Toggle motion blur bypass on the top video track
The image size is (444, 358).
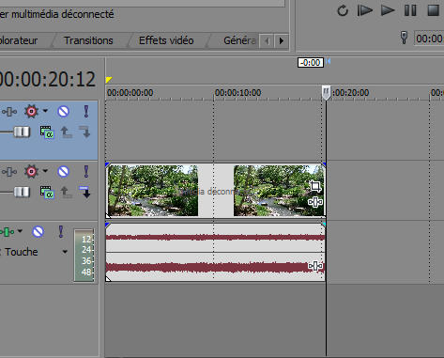tap(9, 112)
